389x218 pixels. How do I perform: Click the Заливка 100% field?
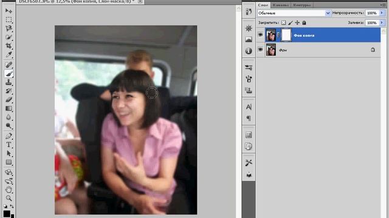pyautogui.click(x=373, y=23)
